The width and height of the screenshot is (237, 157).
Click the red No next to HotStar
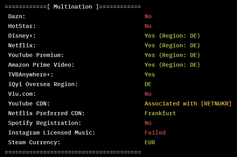tap(148, 26)
